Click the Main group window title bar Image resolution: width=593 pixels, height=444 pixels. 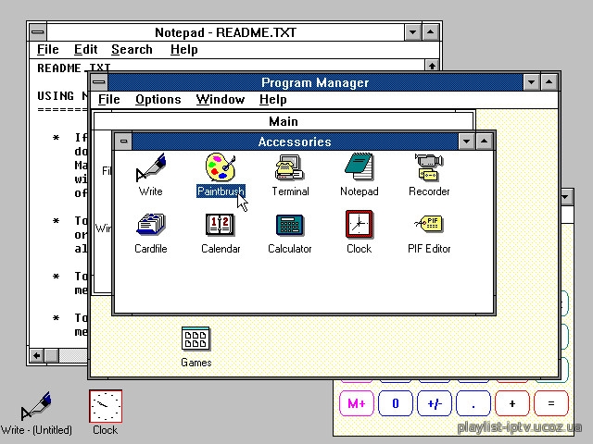point(284,121)
